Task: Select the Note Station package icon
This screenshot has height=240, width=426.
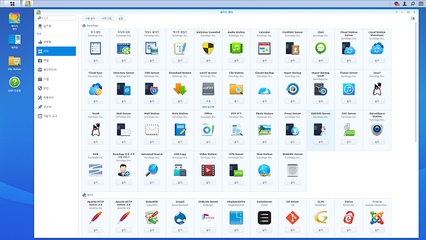Action: [180, 130]
